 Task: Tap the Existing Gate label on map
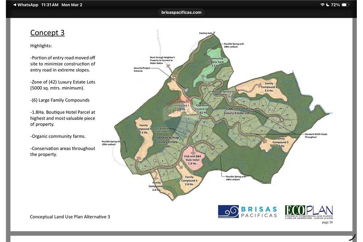(x=205, y=33)
